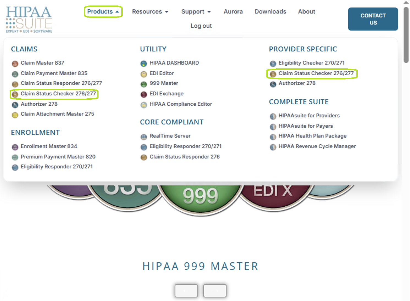Screen dimensions: 410x301
Task: Open Authorizer 278 under Claims
Action: tap(39, 104)
